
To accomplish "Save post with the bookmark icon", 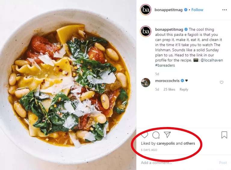I will pos(224,135).
